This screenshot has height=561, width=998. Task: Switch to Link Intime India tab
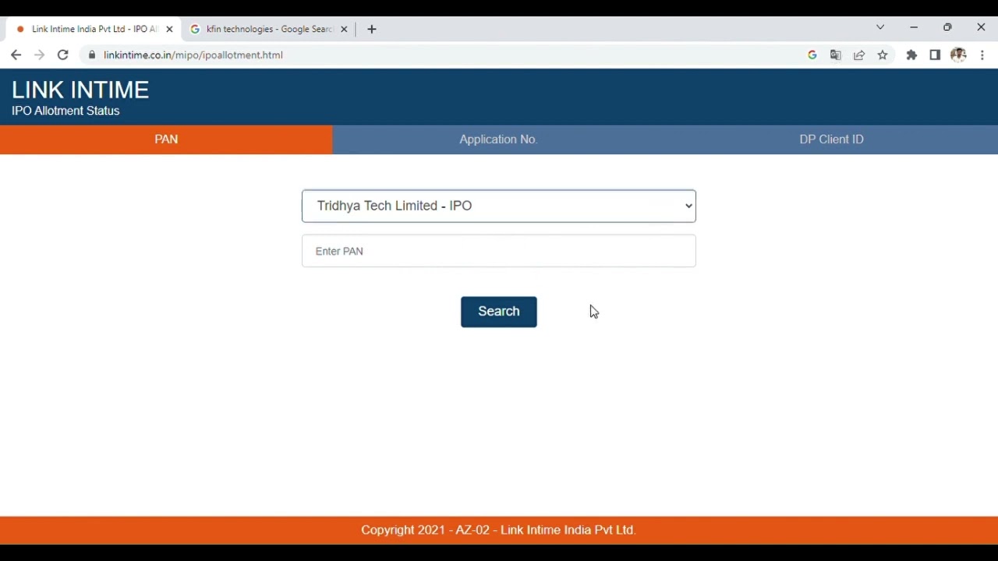click(x=94, y=30)
